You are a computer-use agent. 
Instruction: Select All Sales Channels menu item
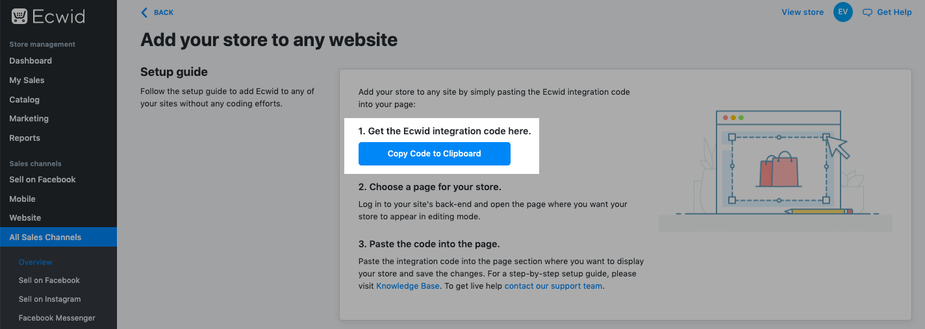(58, 237)
